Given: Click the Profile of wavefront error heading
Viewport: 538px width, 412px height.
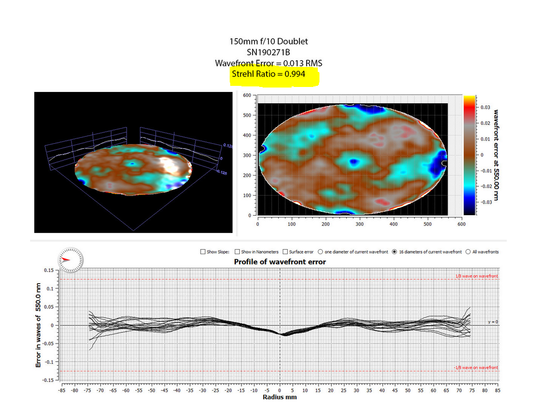Looking at the screenshot, I should (280, 261).
